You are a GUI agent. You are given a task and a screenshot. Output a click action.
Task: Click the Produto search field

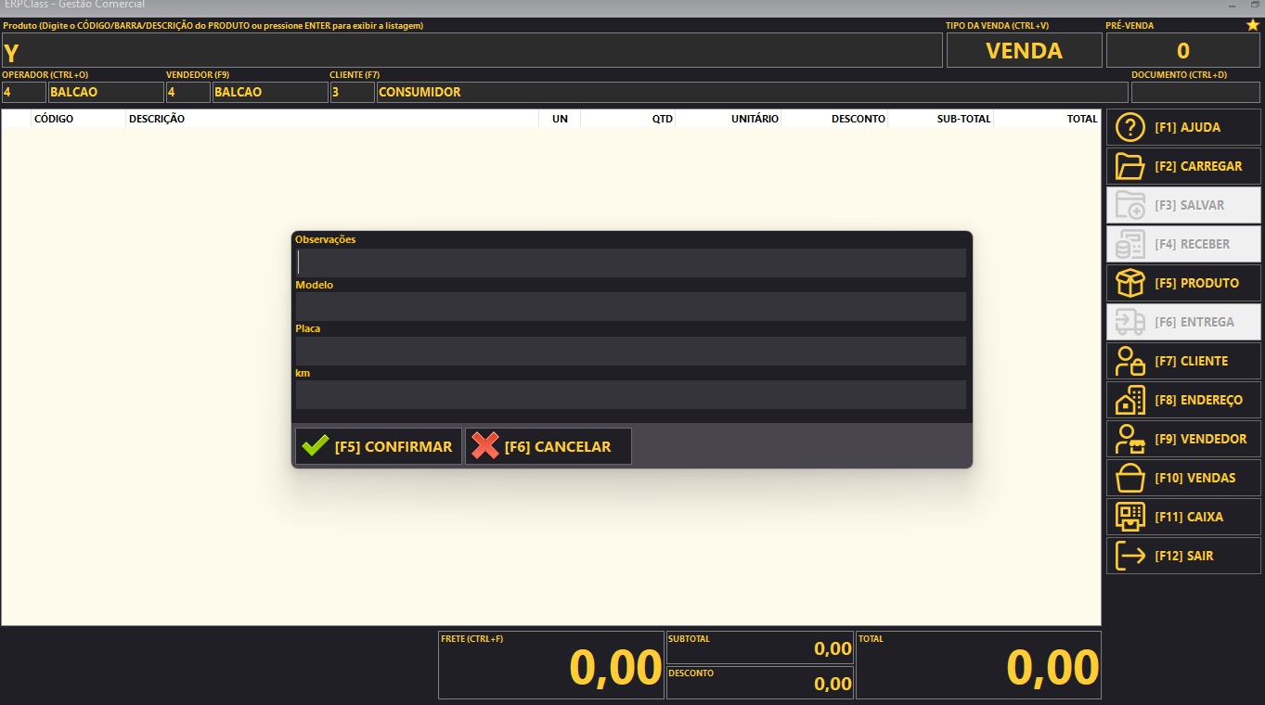[x=471, y=51]
